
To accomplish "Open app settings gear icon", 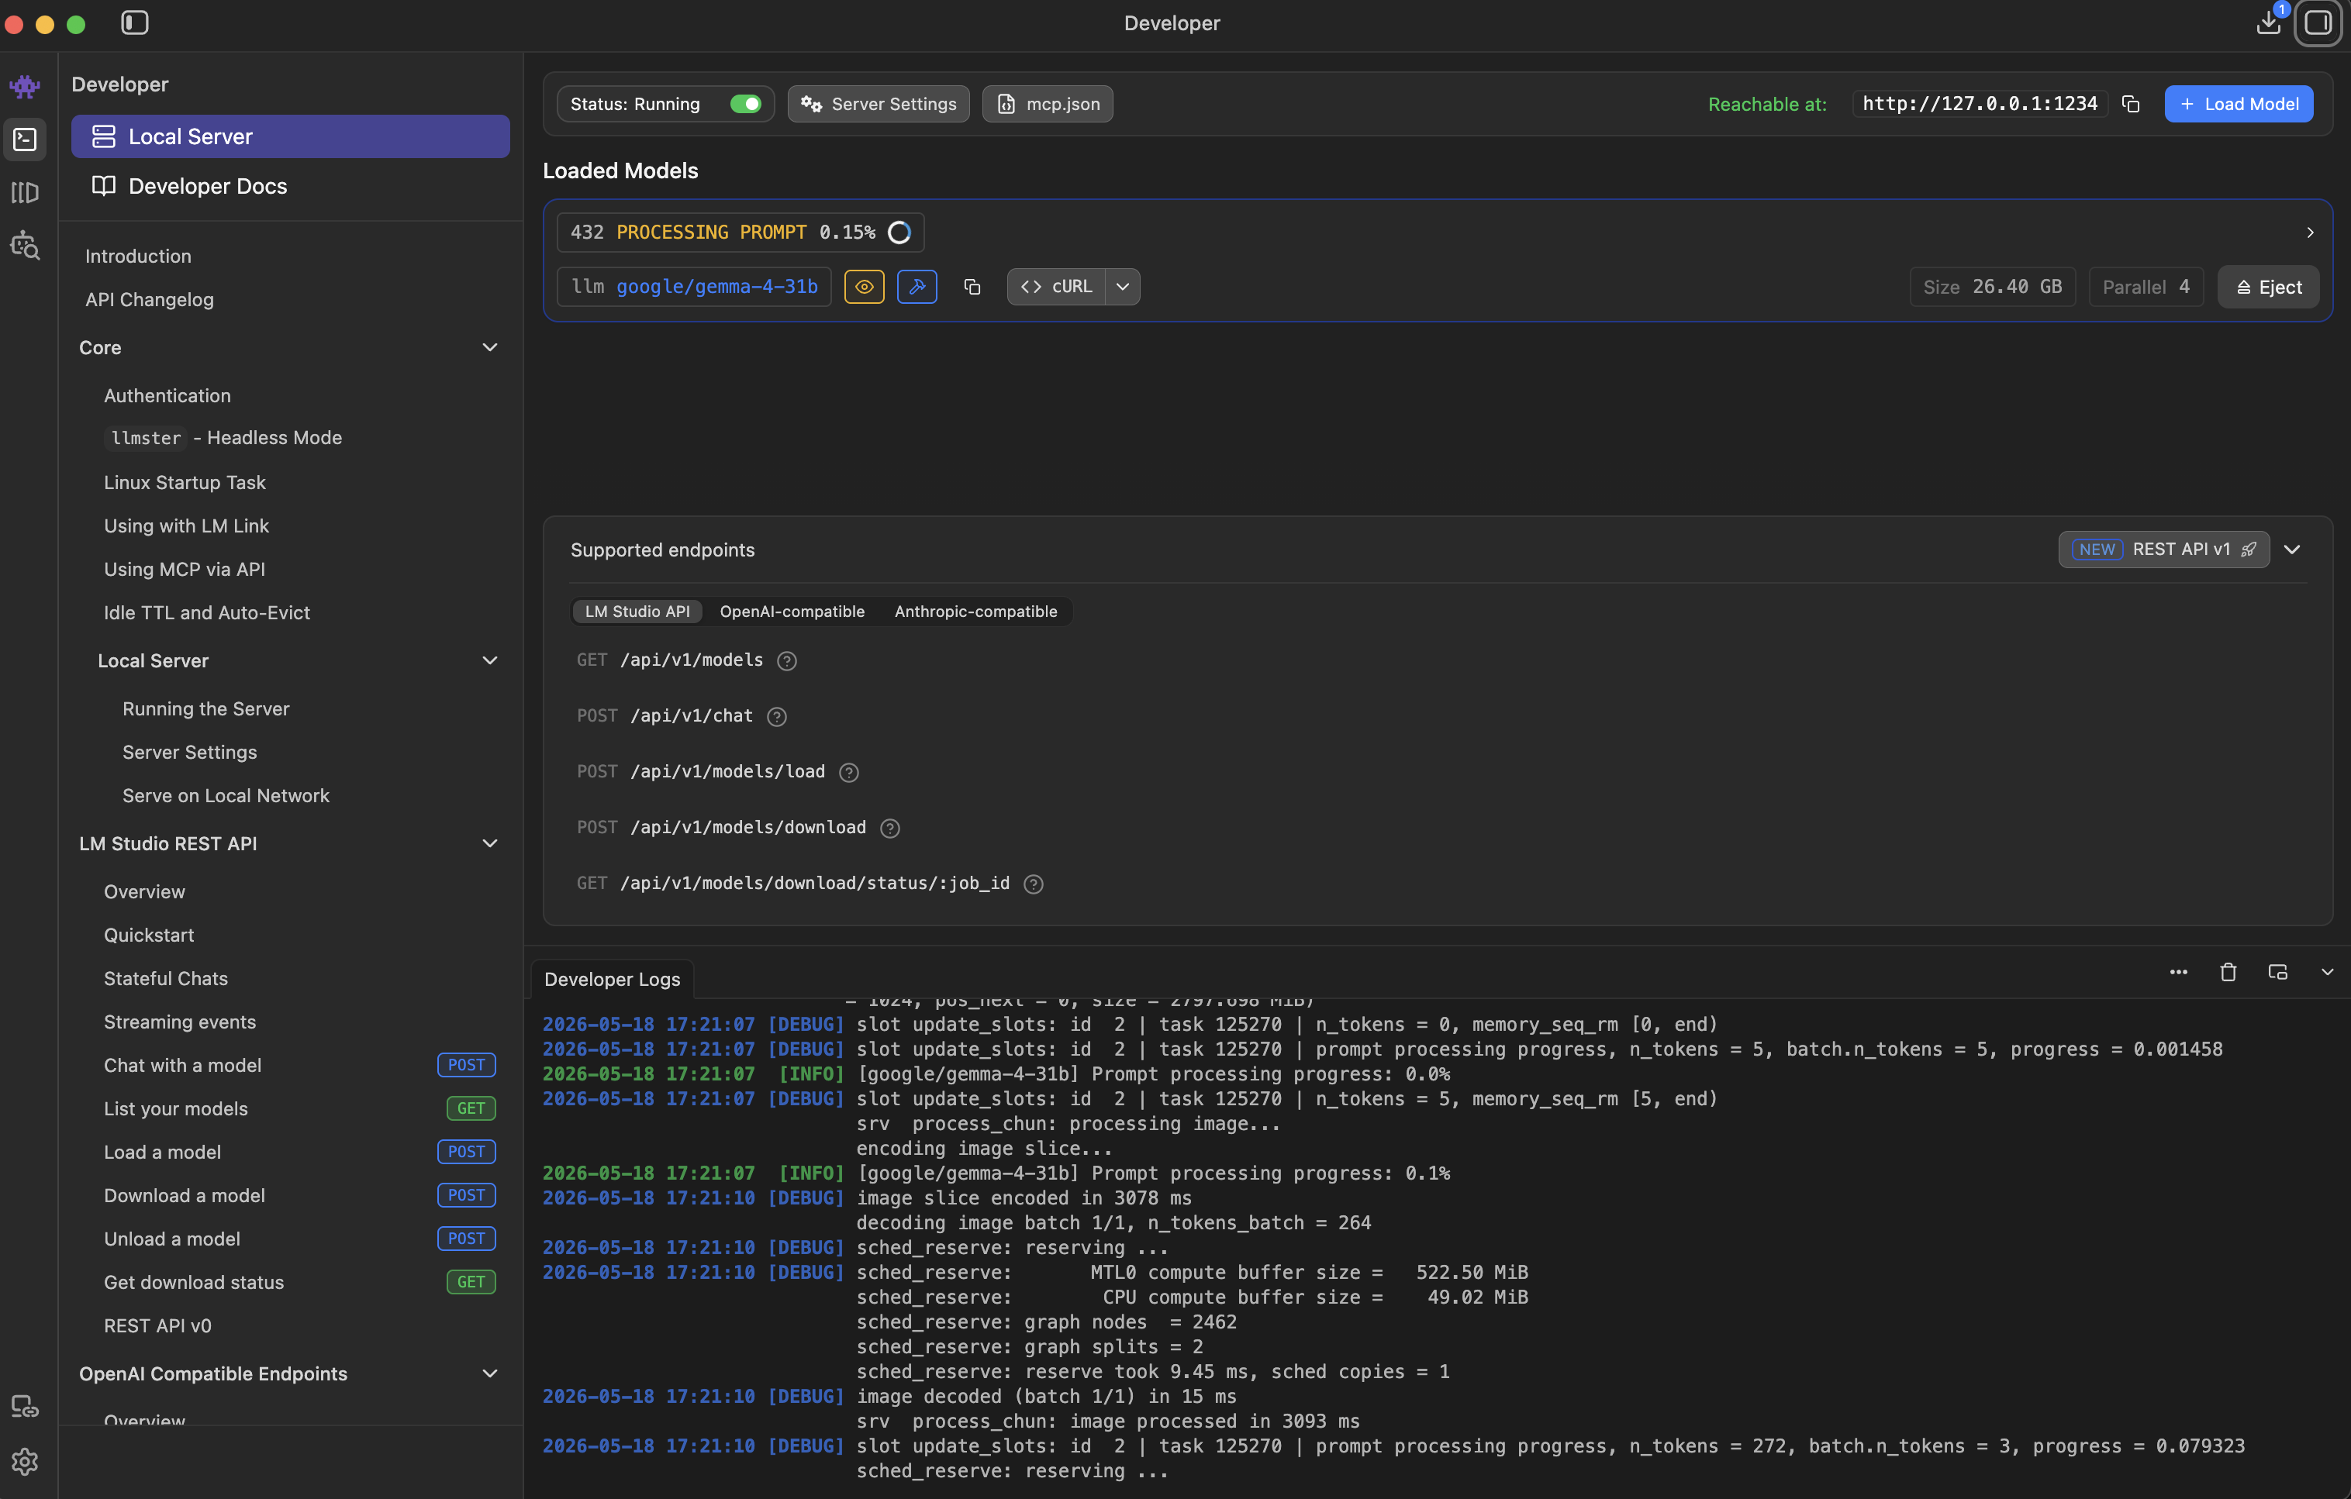I will click(x=24, y=1461).
